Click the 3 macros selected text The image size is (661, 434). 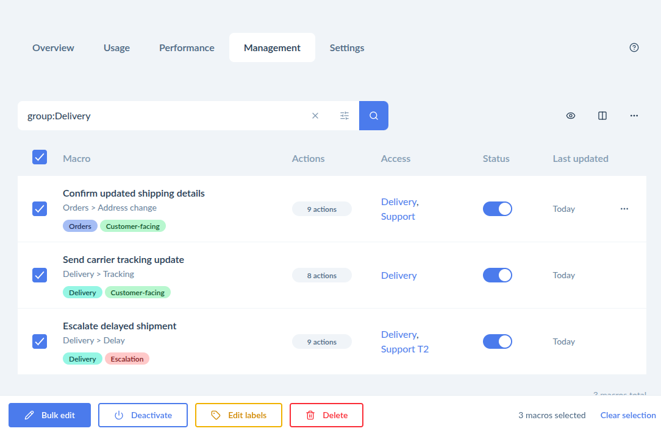click(552, 416)
